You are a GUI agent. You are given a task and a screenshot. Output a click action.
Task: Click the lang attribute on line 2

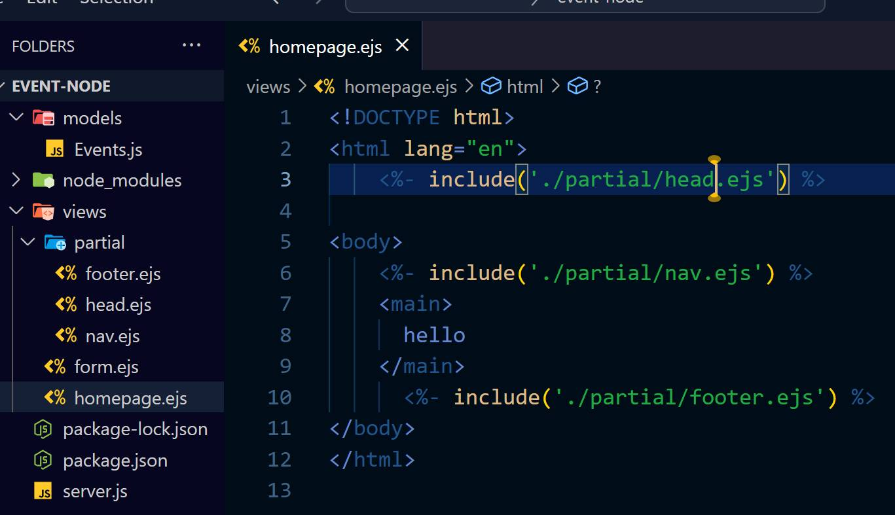[x=429, y=149]
